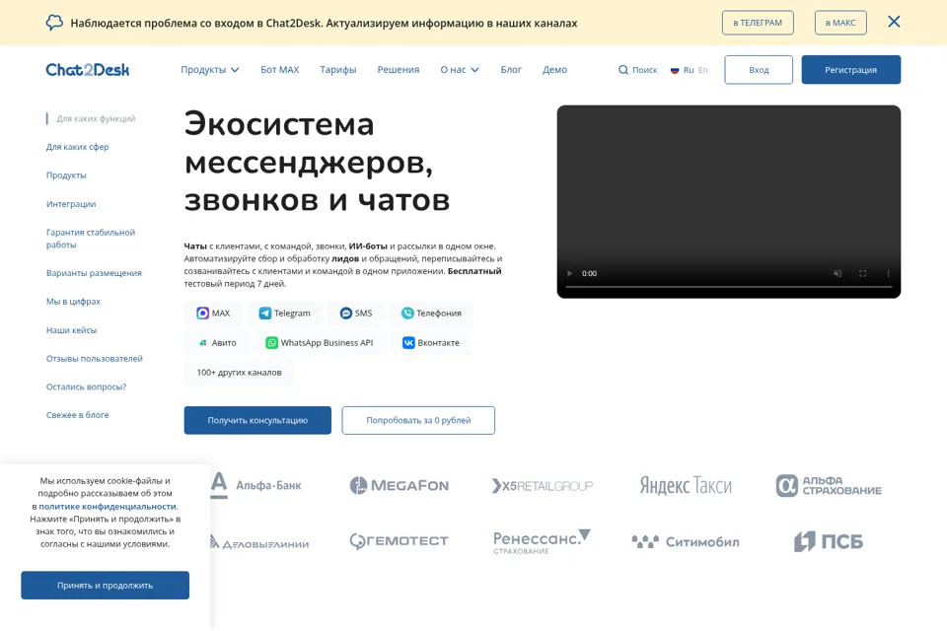This screenshot has height=631, width=947.
Task: Click the Экосистема мессенджеров headline
Action: [317, 162]
